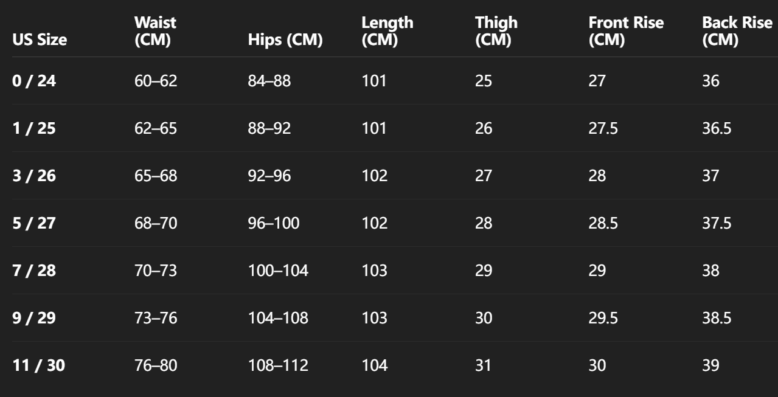Click the Front Rise (CM) header

click(x=626, y=32)
